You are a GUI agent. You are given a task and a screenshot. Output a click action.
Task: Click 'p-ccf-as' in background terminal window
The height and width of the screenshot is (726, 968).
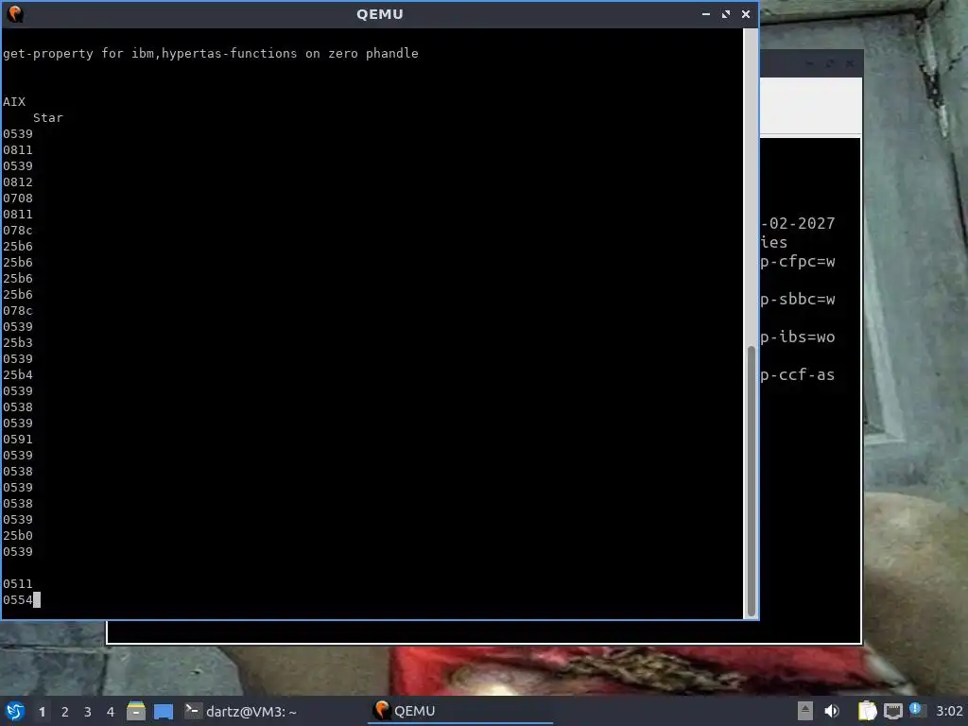[x=798, y=374]
